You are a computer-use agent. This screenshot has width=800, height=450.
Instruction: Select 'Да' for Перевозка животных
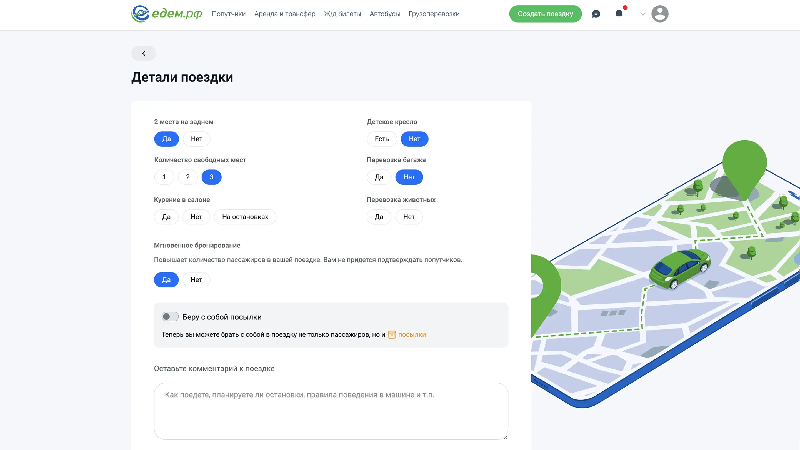click(379, 217)
